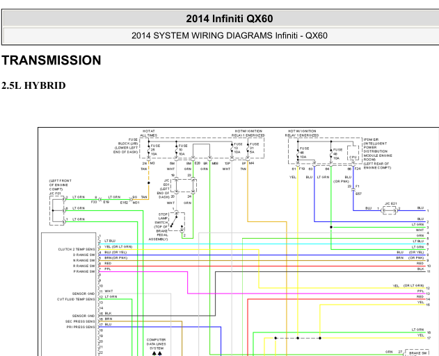Click the CPU box inside the IPDM E/R

[353, 153]
